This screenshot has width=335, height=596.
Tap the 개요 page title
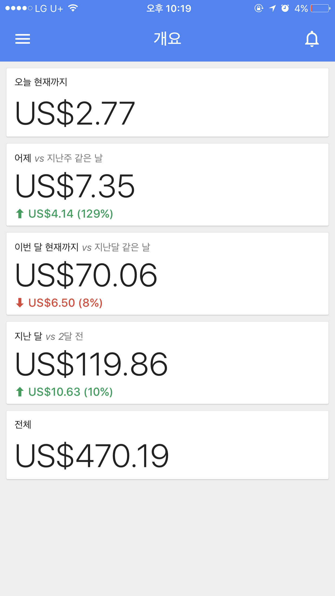(167, 38)
